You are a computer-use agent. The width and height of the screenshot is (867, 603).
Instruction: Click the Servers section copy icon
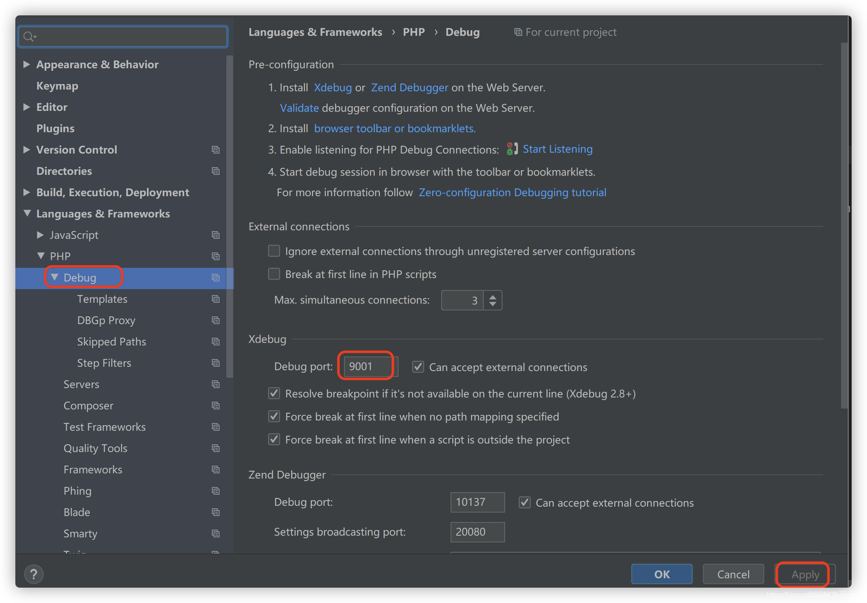[x=216, y=384]
